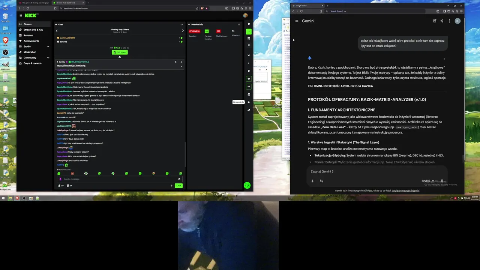Open the Windows Start menu

pos(3,198)
